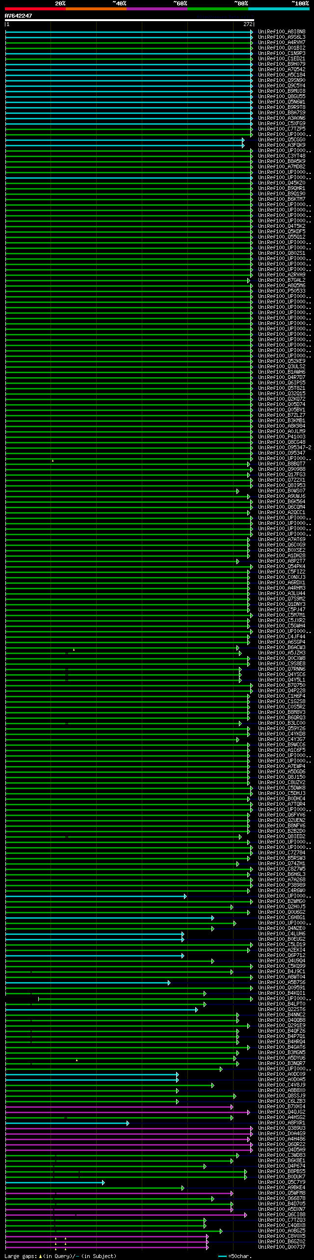Click hit label UniRef100_B1AWH6
This screenshot has height=1260, width=314.
coord(282,372)
